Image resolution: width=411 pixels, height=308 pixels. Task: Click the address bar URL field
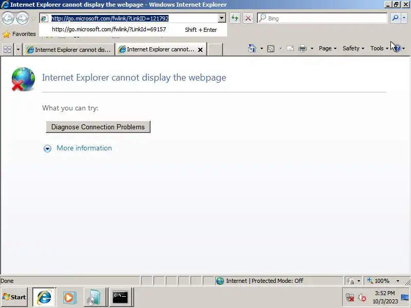[134, 18]
